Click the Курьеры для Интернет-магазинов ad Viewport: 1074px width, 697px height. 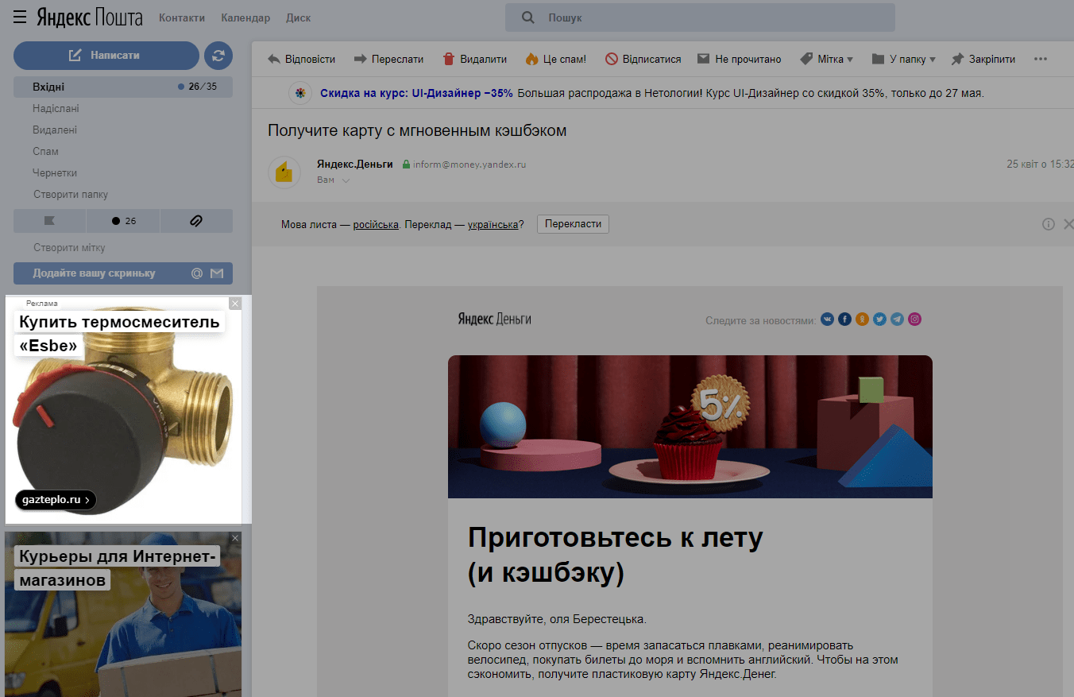(123, 614)
